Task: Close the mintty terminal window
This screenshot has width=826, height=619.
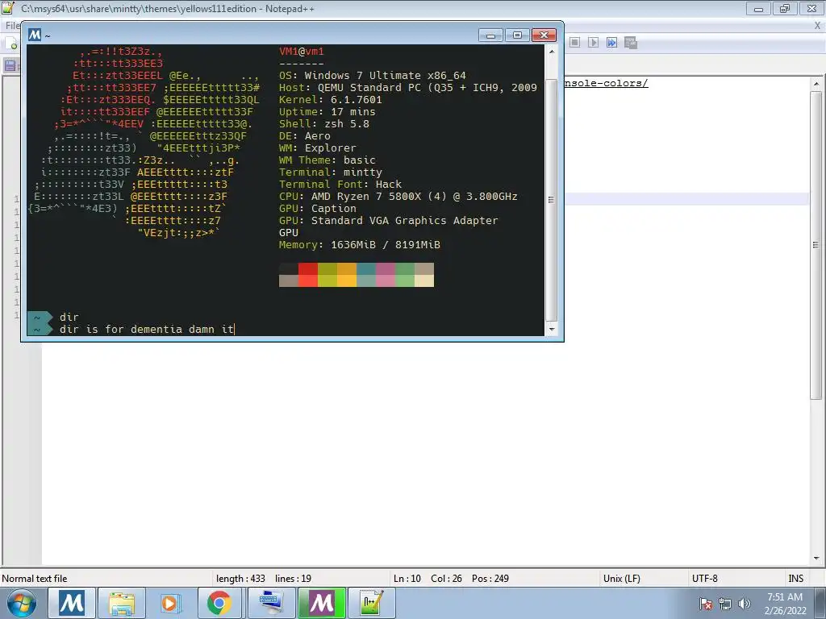Action: point(544,35)
